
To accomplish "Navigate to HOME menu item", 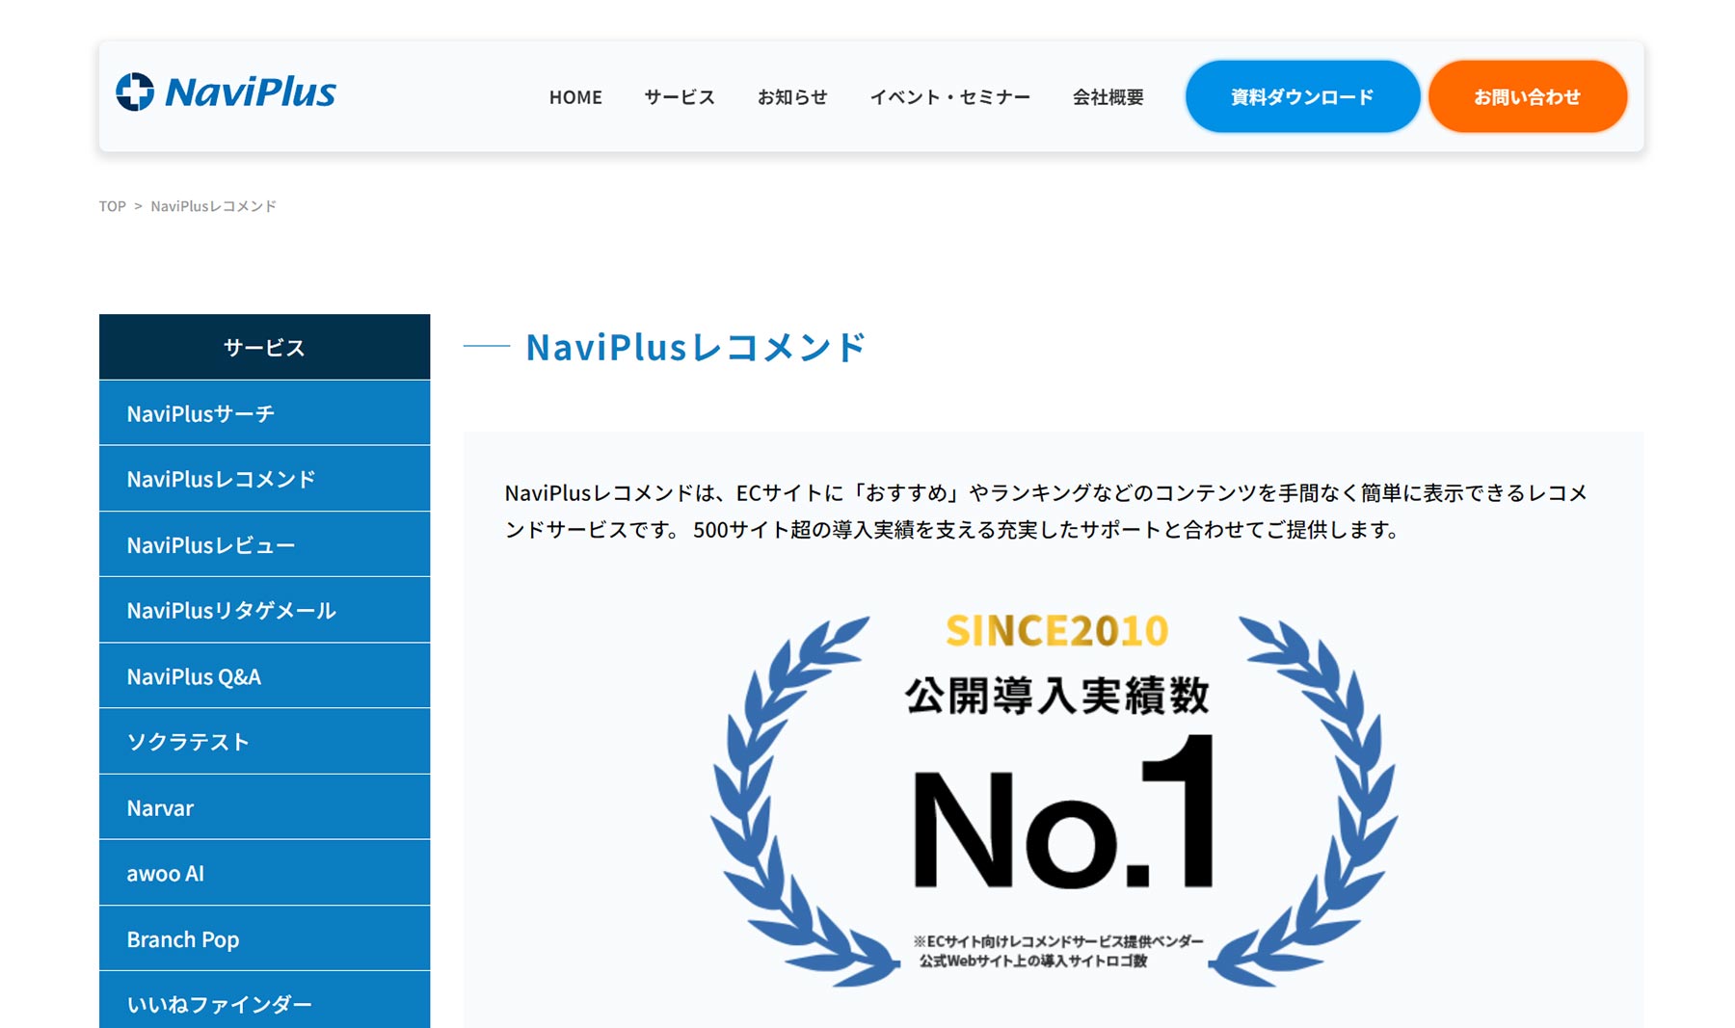I will 575,96.
